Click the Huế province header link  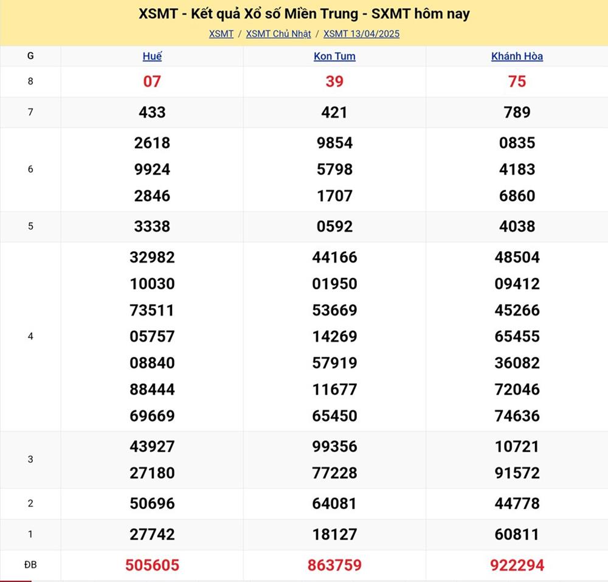pyautogui.click(x=152, y=57)
